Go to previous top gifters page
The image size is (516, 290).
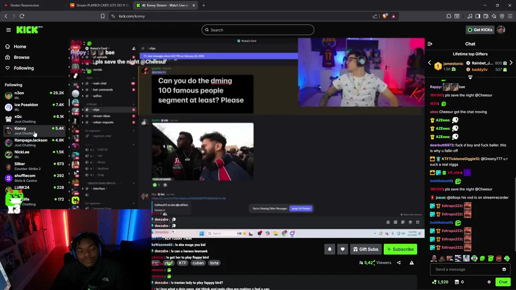[429, 63]
